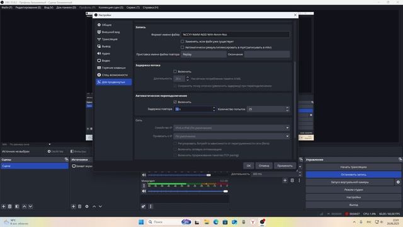Toggle dynamic bitrate change checkbox
The image size is (403, 227).
175,144
